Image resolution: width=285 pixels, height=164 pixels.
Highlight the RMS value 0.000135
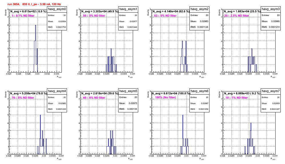(132, 109)
